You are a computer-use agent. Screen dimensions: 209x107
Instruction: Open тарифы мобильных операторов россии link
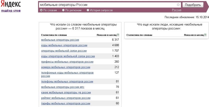[x=66, y=103]
